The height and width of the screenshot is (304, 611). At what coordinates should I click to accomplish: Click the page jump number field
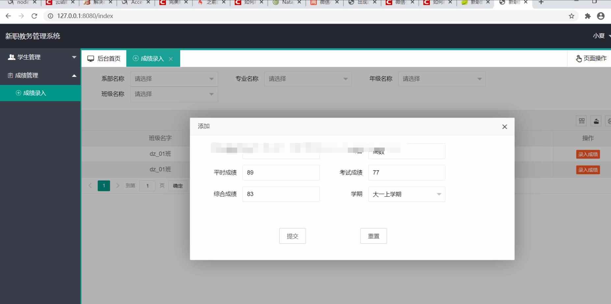click(x=147, y=186)
